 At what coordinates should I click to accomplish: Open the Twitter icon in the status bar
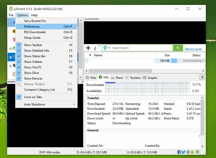click(x=183, y=152)
